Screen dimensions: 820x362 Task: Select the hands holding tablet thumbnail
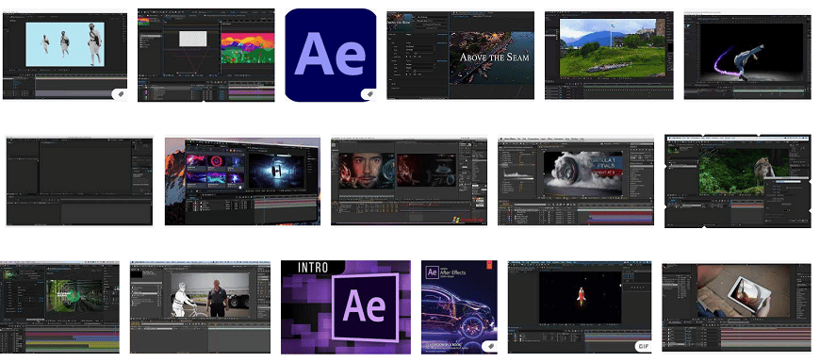(x=736, y=307)
